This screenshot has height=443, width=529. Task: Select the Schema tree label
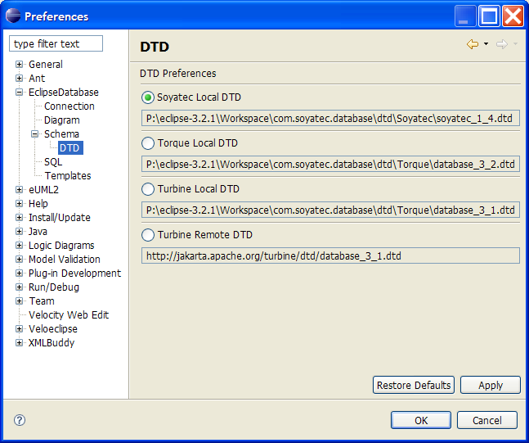click(61, 133)
